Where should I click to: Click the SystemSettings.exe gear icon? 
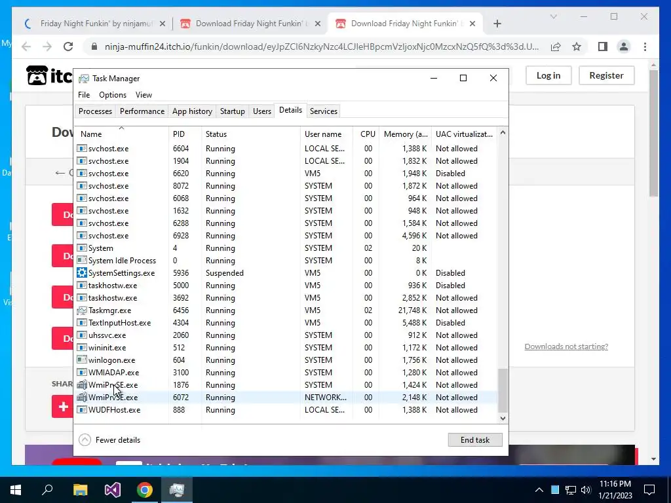(82, 273)
